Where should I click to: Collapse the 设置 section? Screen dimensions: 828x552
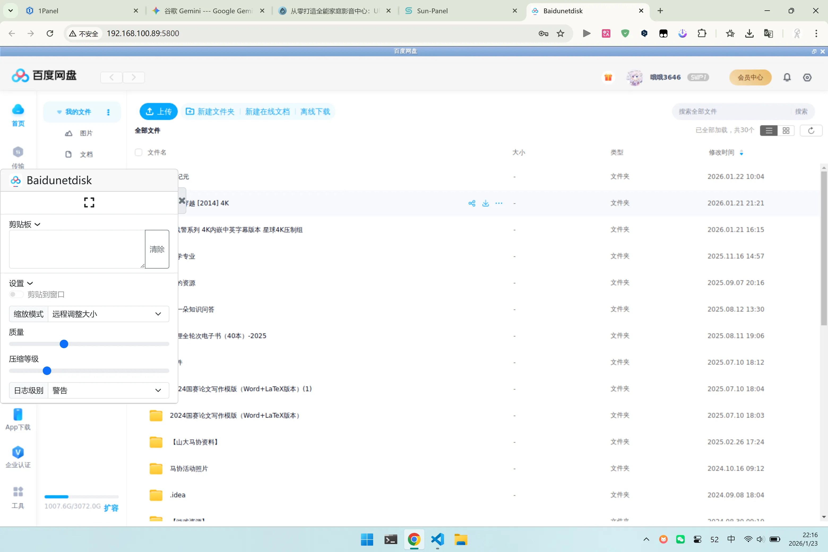tap(21, 283)
